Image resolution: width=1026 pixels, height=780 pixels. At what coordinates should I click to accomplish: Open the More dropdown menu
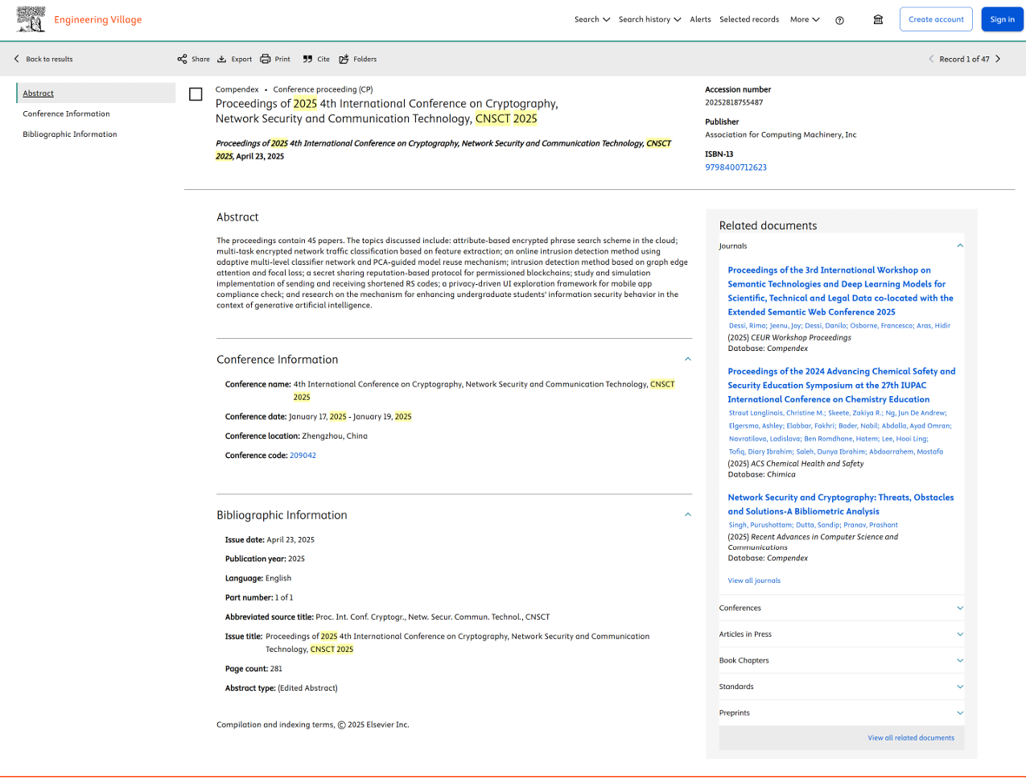805,19
